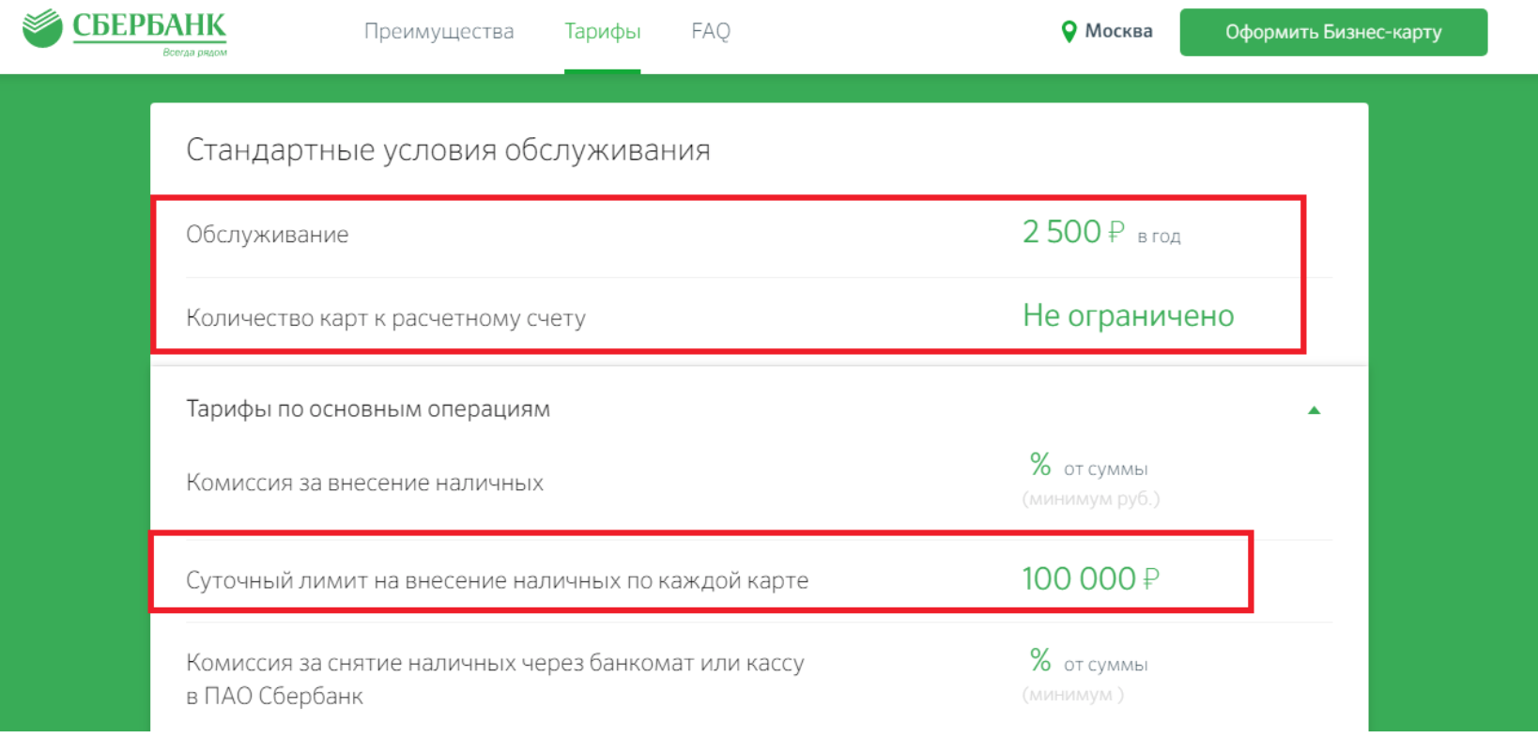The width and height of the screenshot is (1538, 738).
Task: Click Комиссия за внесение наличных row
Action: point(364,483)
